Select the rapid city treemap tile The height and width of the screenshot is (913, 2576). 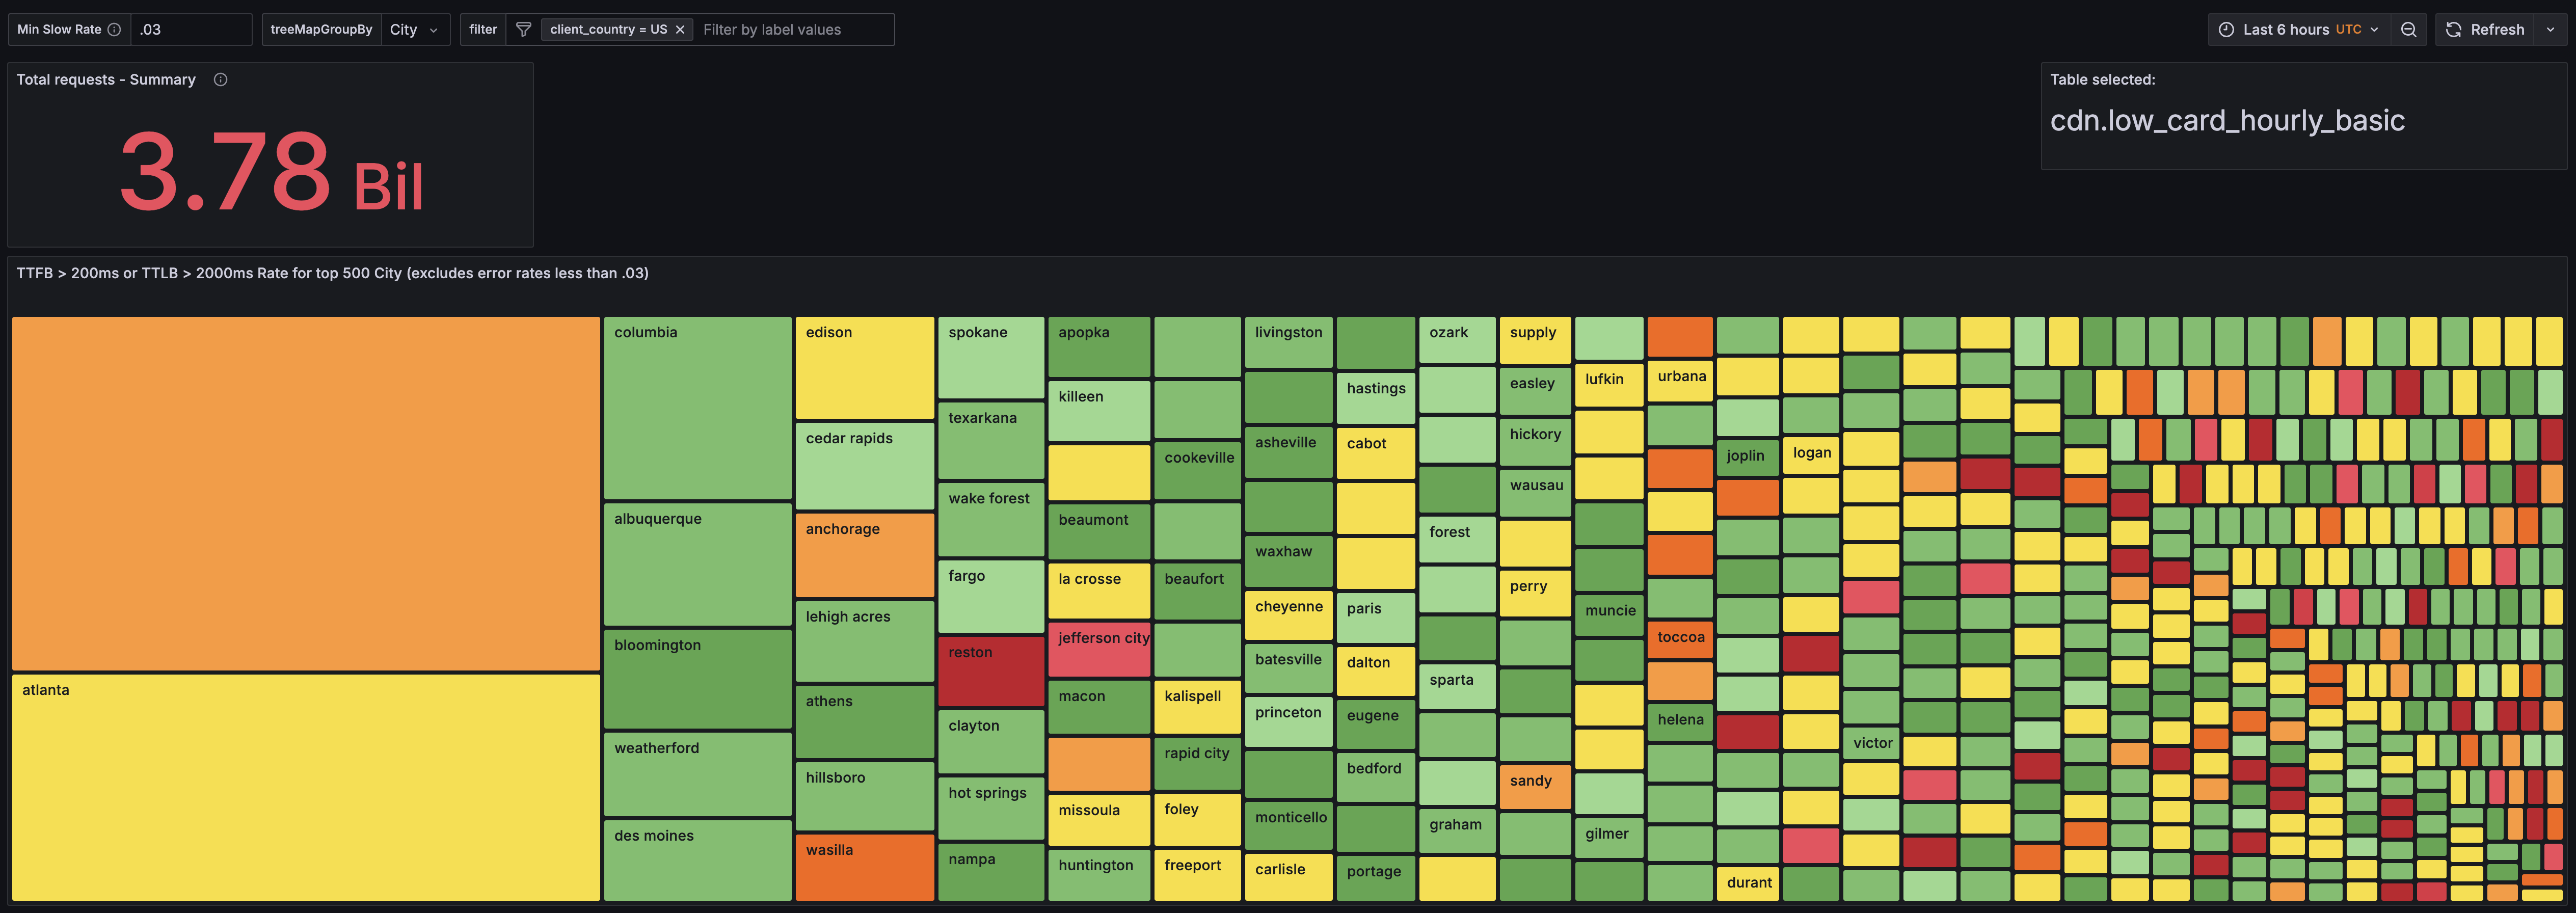[x=1198, y=764]
